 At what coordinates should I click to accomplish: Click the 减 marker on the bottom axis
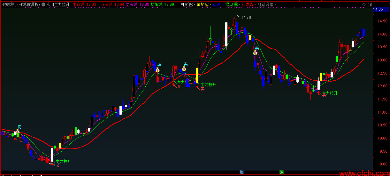click(x=281, y=172)
